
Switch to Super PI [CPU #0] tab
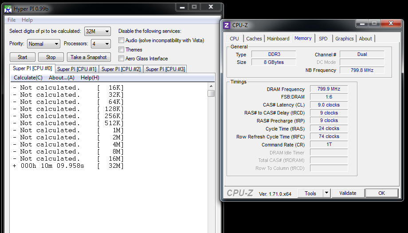click(x=32, y=68)
